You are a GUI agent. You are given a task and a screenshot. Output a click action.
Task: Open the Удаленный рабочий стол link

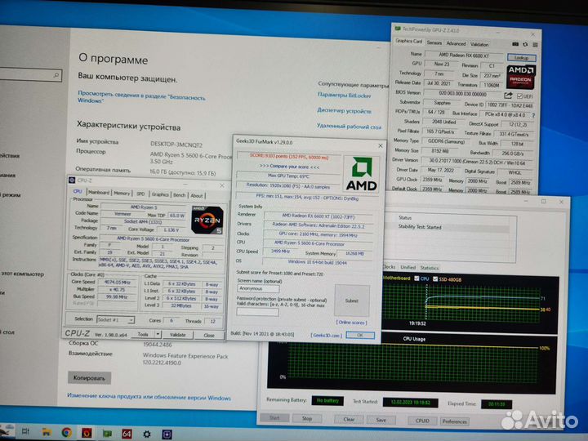(349, 127)
